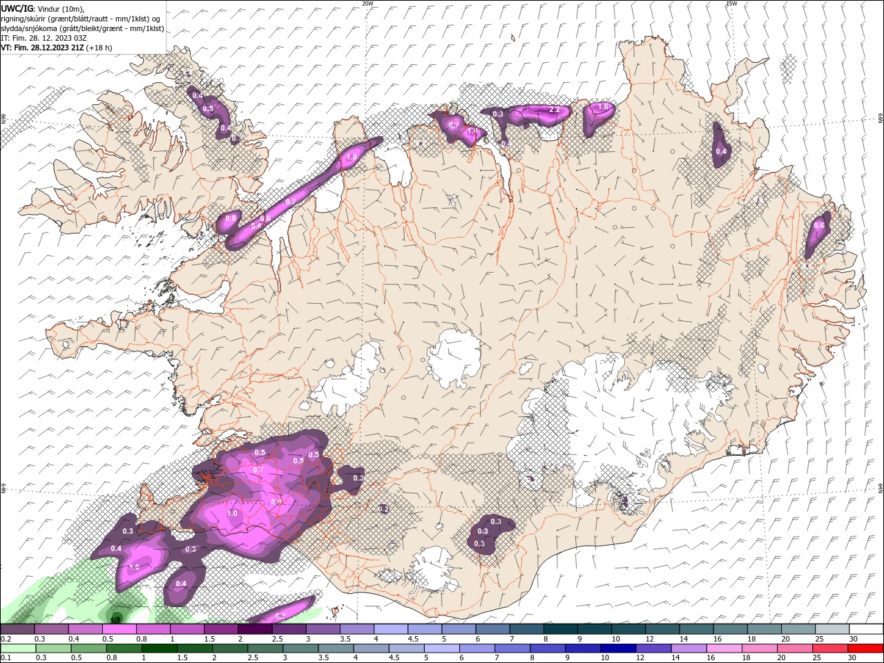The width and height of the screenshot is (884, 663).
Task: Click the '15W' longitude label
Action: pos(731,3)
